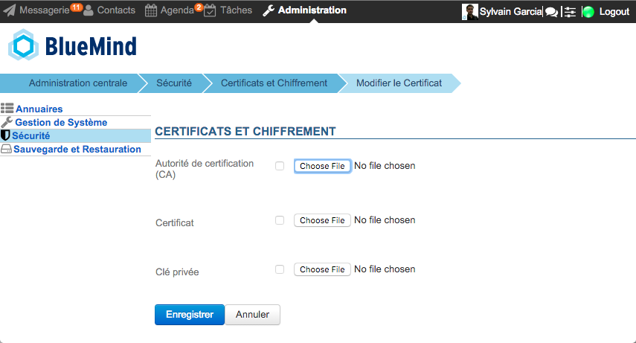Click the green status indicator
The image size is (636, 343).
[588, 12]
